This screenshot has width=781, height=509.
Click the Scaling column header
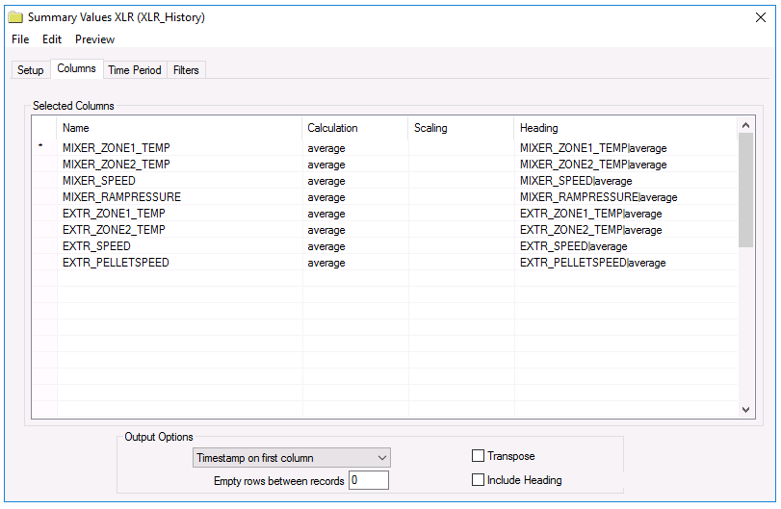[461, 128]
